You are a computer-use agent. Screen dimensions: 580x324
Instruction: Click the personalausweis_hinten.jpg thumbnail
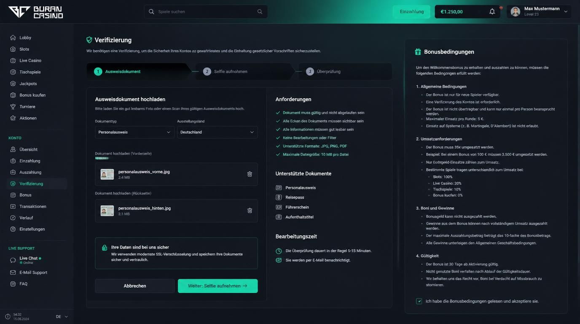point(107,211)
